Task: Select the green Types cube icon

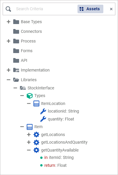Action: [30, 96]
